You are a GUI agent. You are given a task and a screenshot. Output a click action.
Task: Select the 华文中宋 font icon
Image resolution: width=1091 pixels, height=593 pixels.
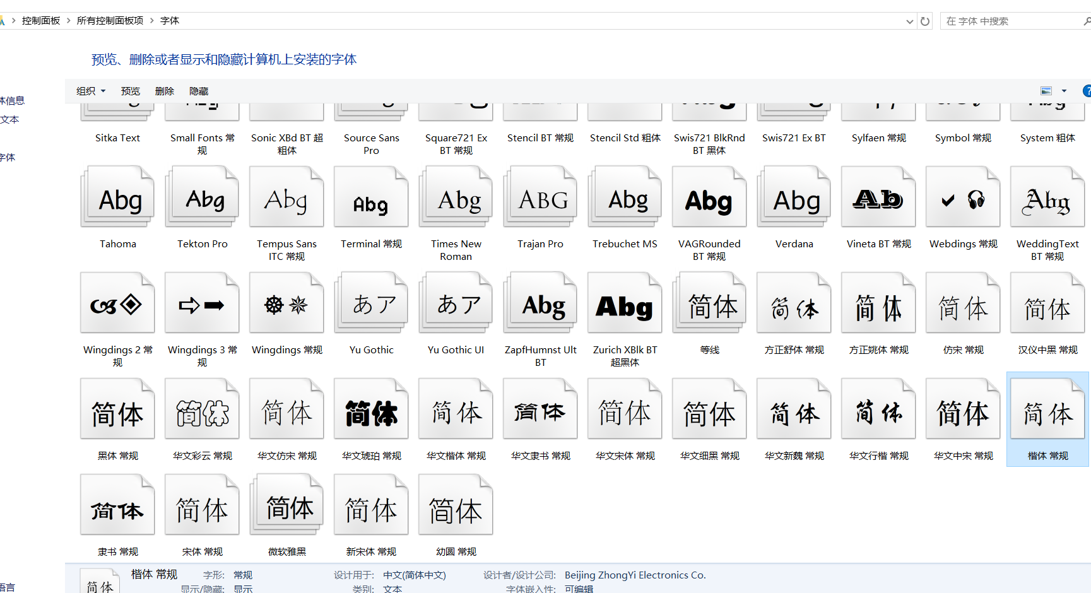pyautogui.click(x=963, y=409)
